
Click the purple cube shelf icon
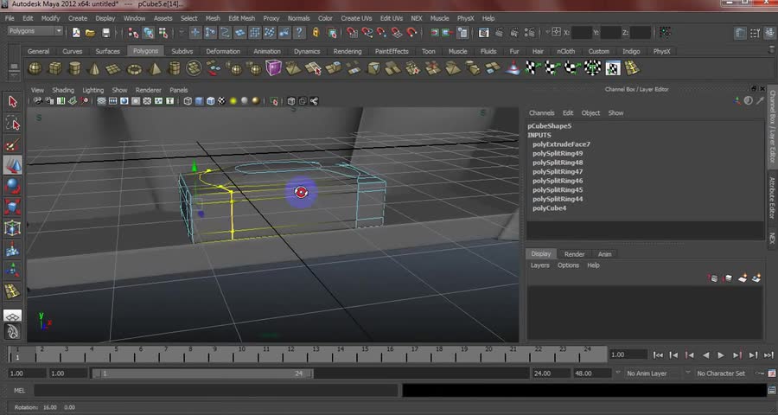click(273, 68)
